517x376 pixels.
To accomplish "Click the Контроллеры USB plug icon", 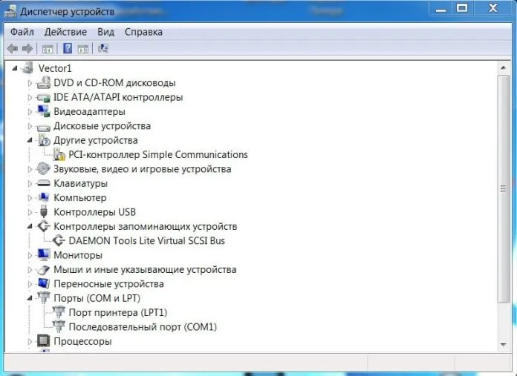I will pos(43,211).
